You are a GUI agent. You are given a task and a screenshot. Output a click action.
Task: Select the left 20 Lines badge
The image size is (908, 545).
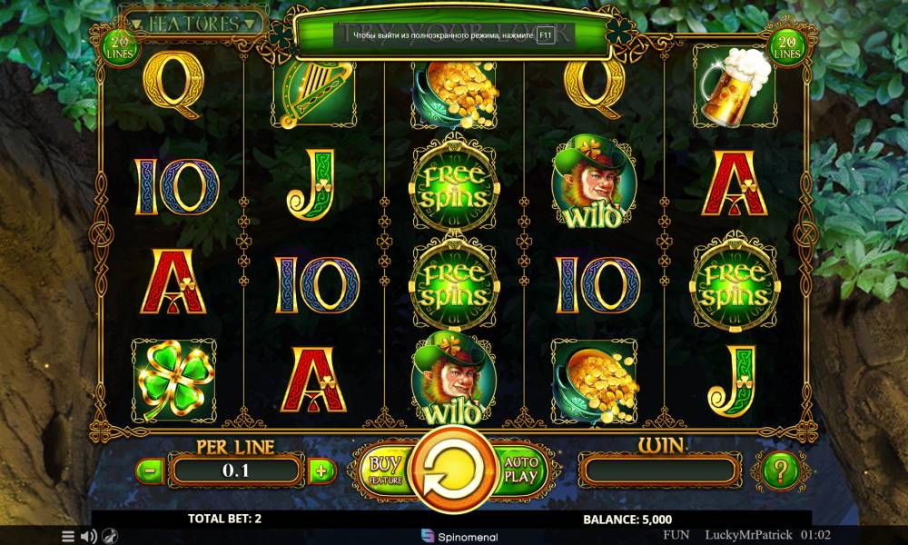click(x=120, y=47)
